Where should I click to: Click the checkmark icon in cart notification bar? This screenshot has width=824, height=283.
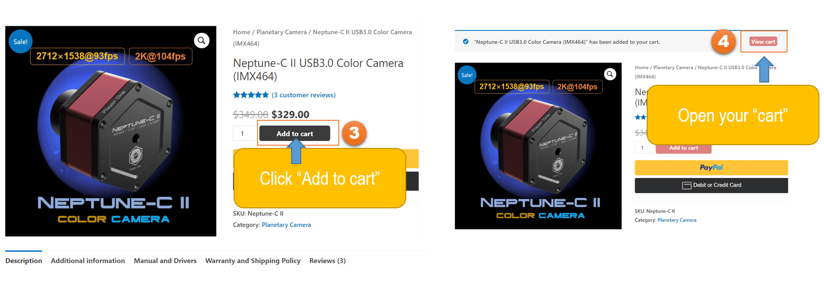point(465,41)
